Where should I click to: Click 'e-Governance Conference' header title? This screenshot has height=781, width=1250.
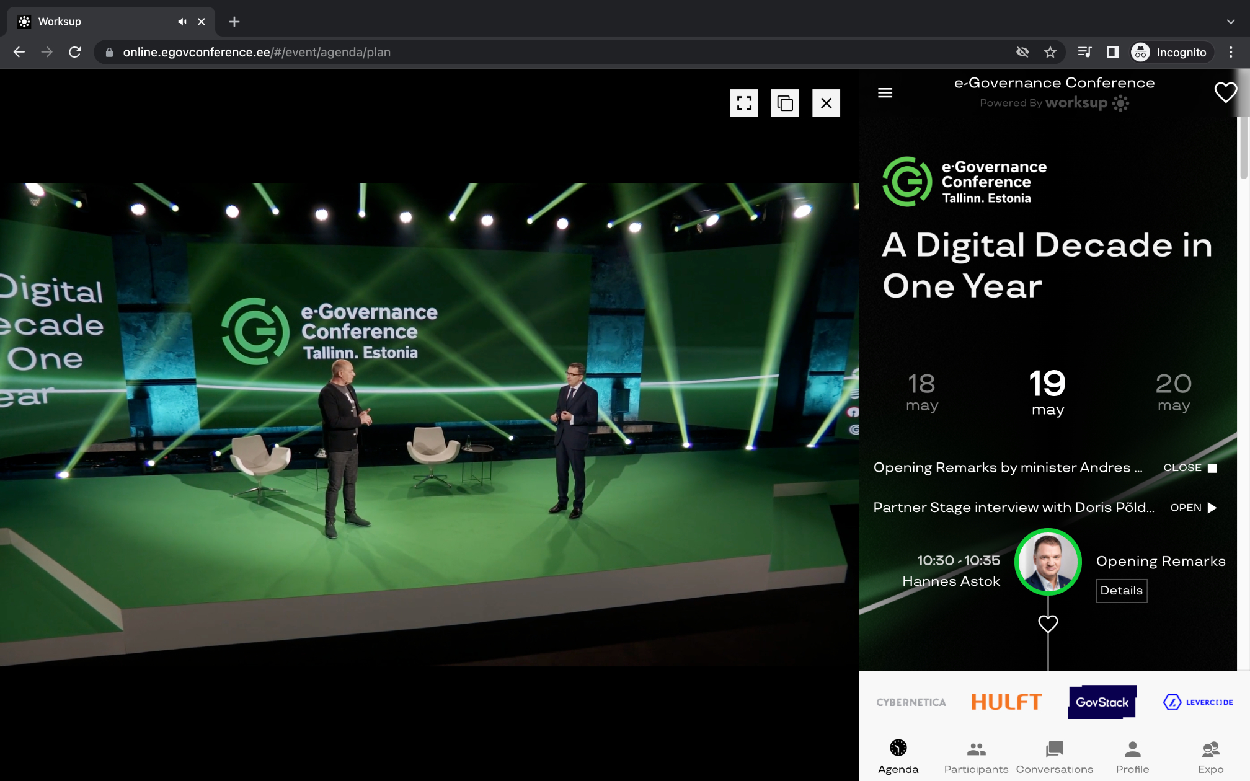click(x=1054, y=83)
